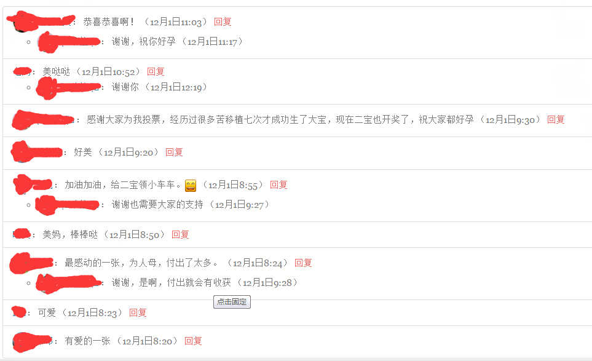Reply to the 好美 comment
592x361 pixels.
[x=174, y=152]
